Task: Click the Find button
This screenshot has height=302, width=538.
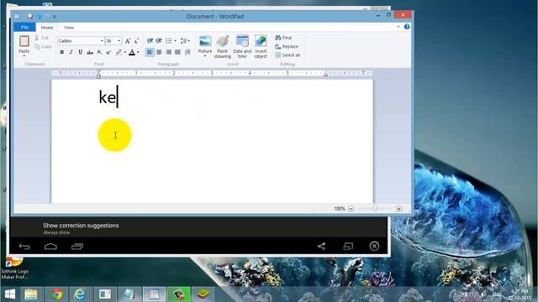Action: [x=283, y=38]
